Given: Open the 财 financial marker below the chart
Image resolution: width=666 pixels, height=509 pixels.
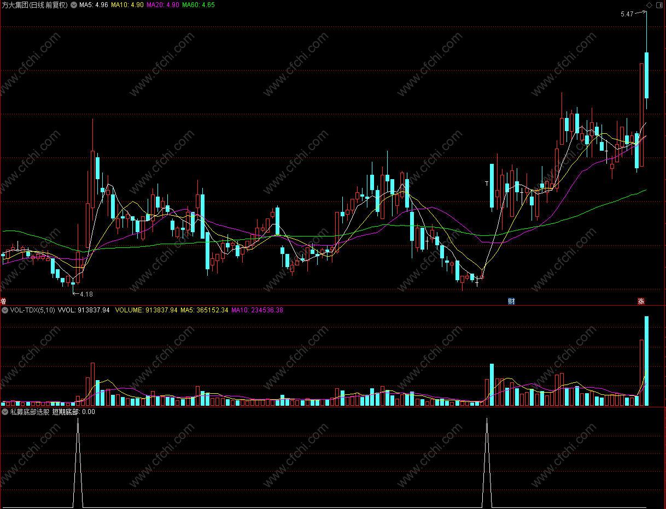Looking at the screenshot, I should click(x=511, y=301).
